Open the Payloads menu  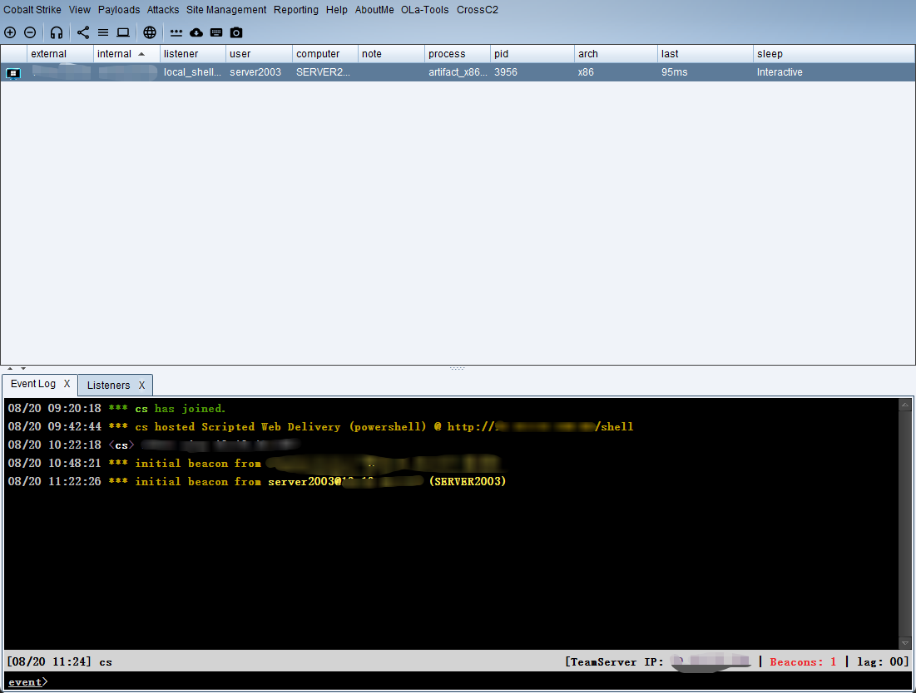tap(119, 10)
